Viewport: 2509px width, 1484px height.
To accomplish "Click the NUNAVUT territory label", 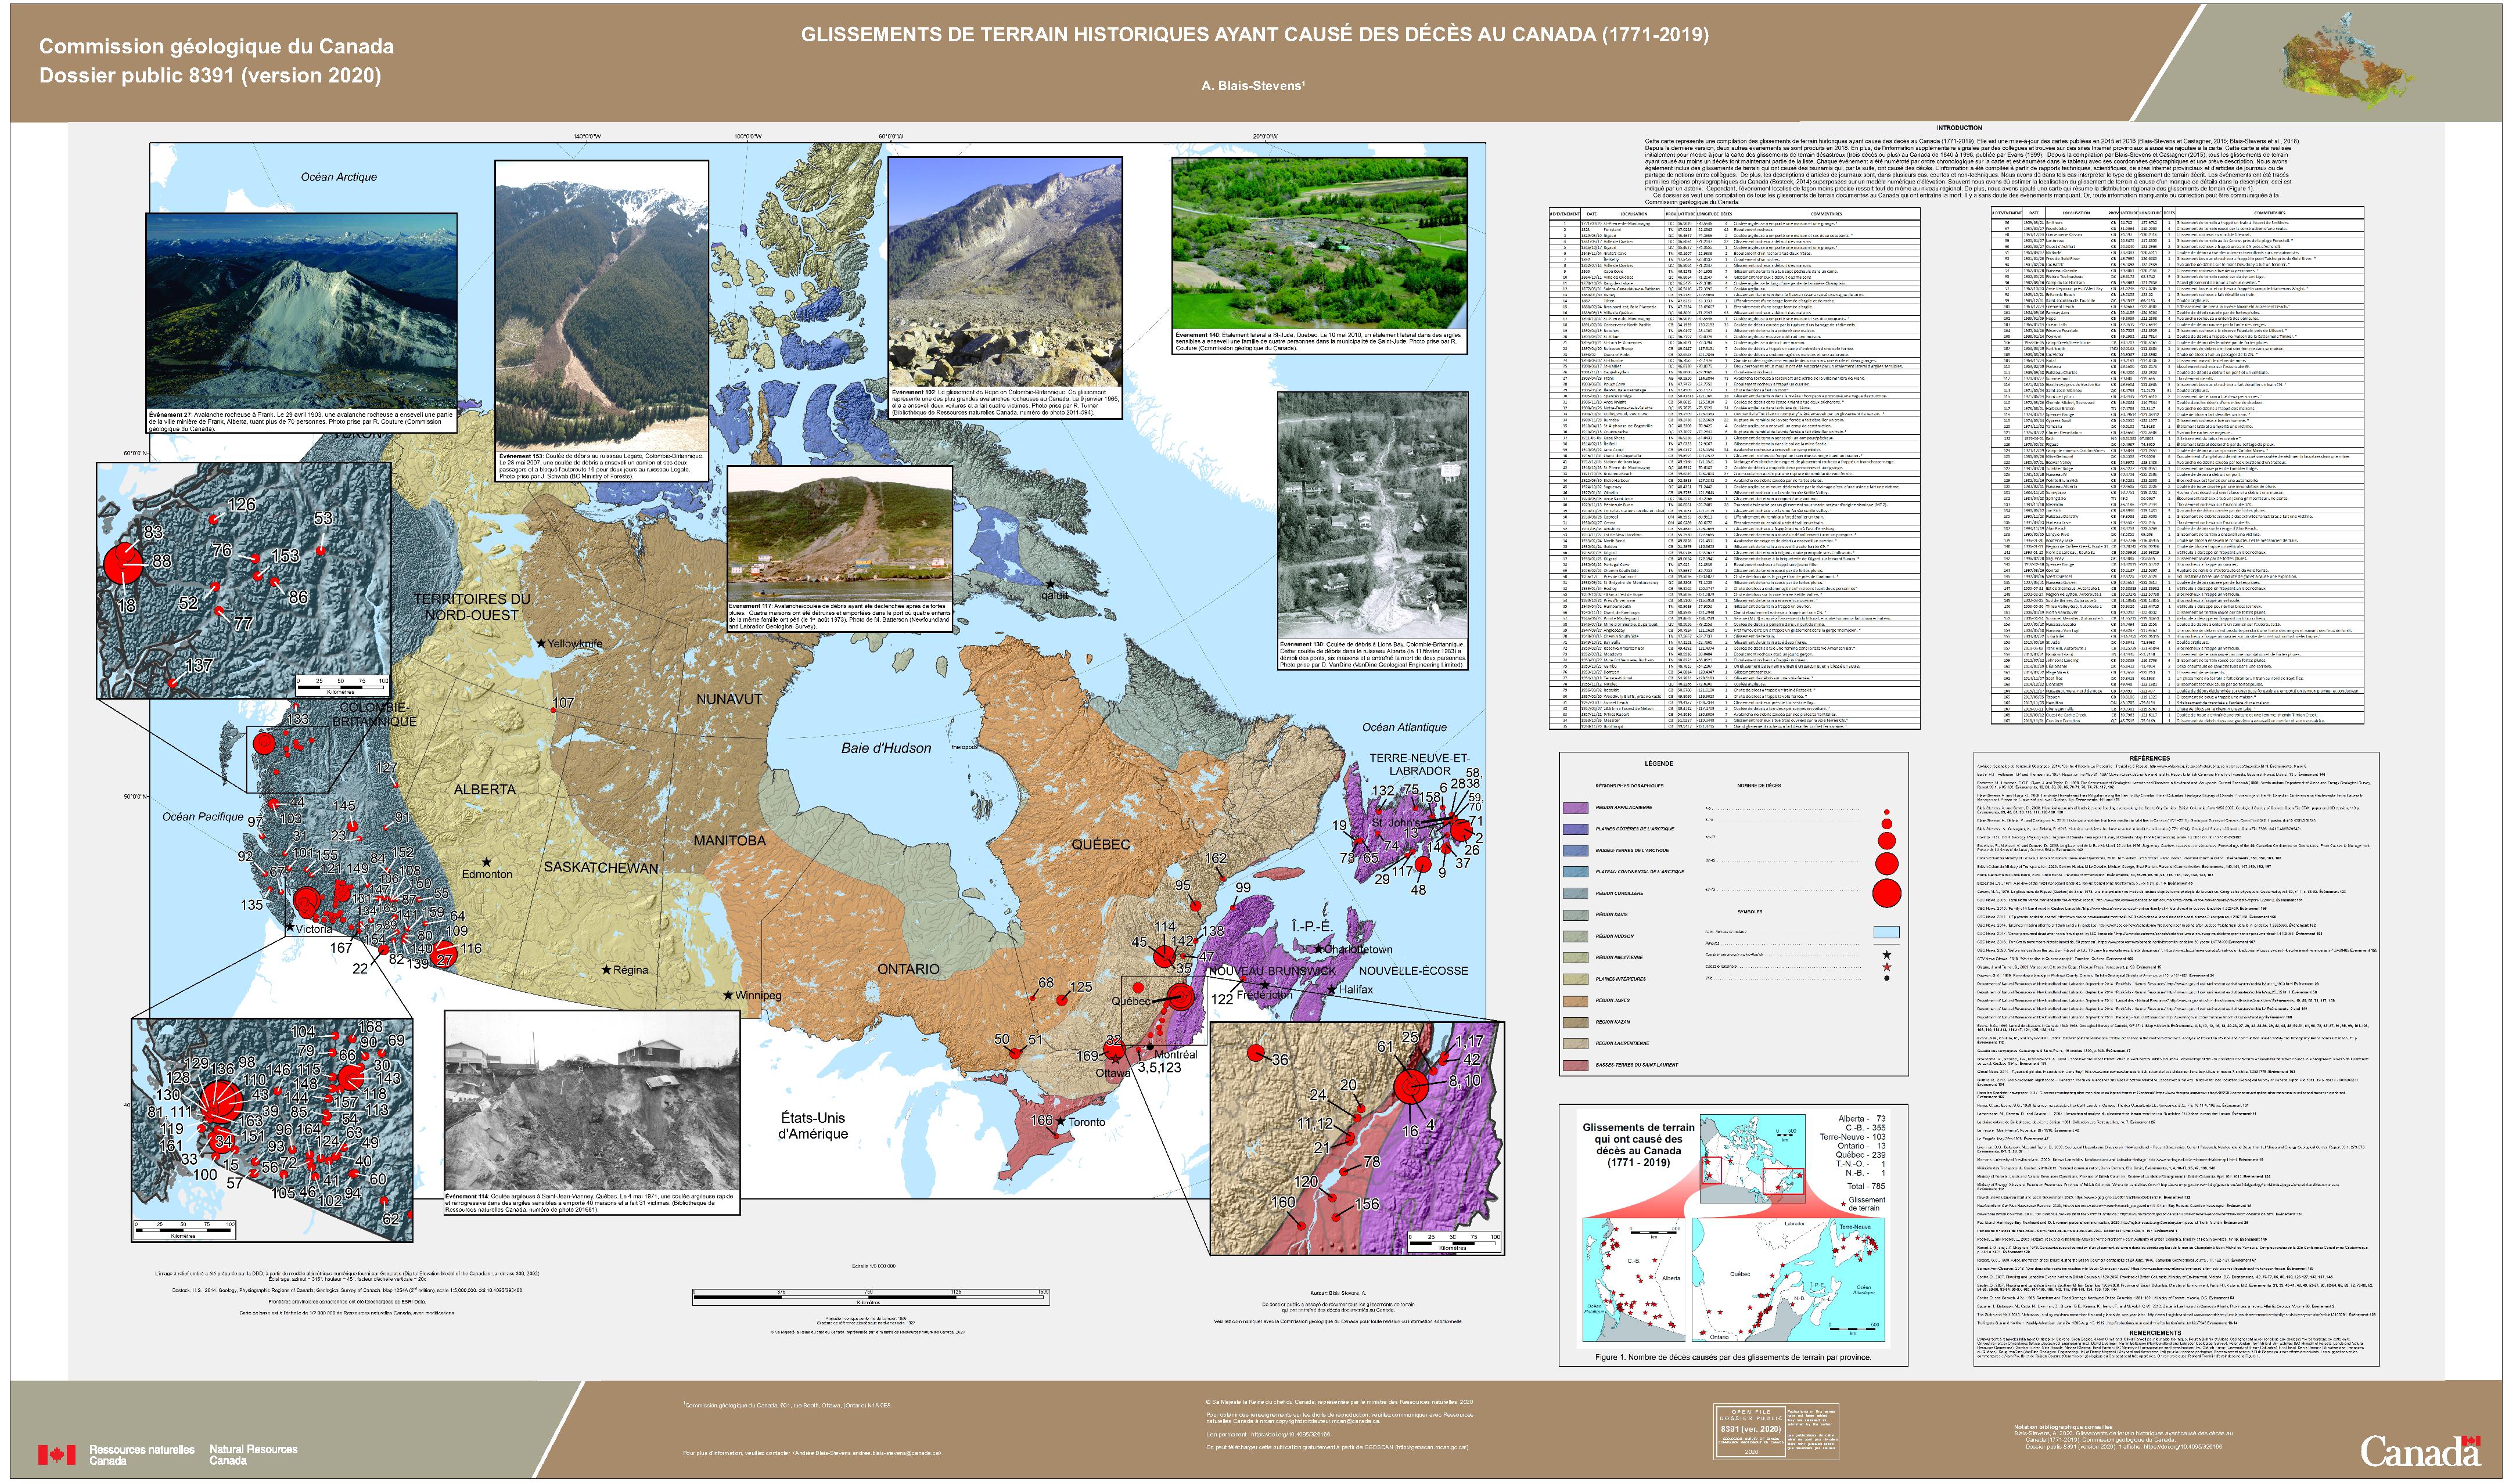I will (x=729, y=699).
